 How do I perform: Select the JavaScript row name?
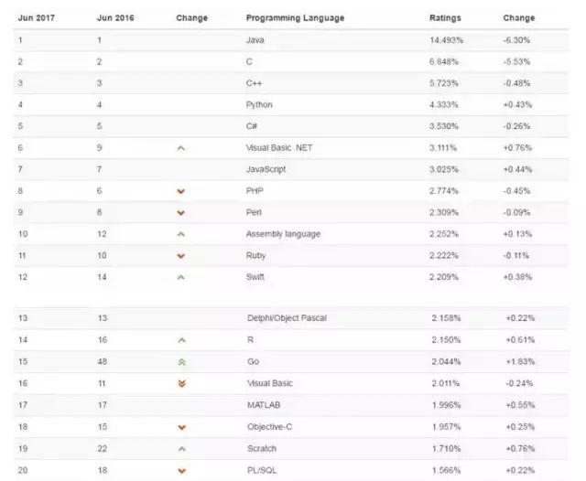coord(266,169)
